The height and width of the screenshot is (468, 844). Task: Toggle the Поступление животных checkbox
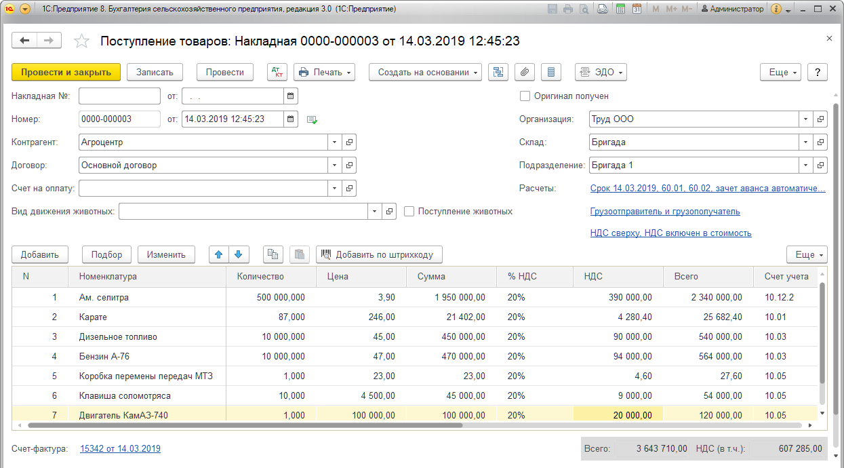pyautogui.click(x=409, y=212)
